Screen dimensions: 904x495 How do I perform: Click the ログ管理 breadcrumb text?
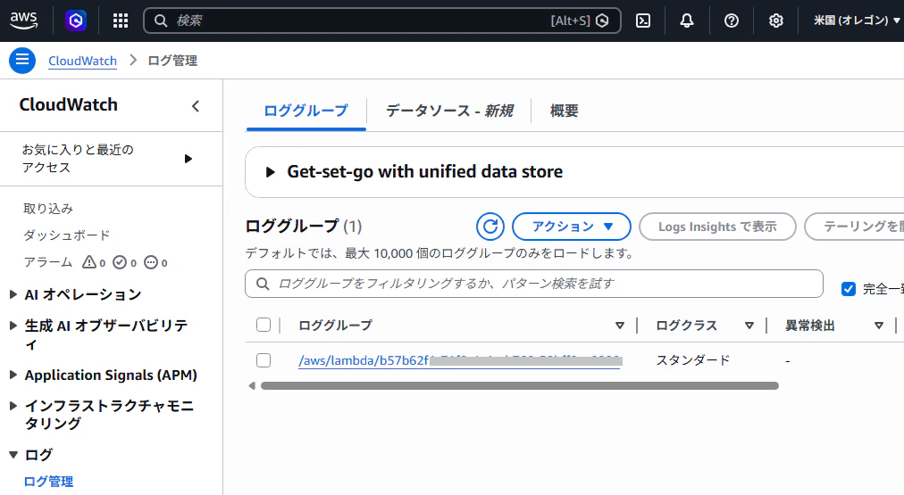point(172,61)
